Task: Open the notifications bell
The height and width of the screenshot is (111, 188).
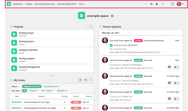Action: (x=157, y=4)
